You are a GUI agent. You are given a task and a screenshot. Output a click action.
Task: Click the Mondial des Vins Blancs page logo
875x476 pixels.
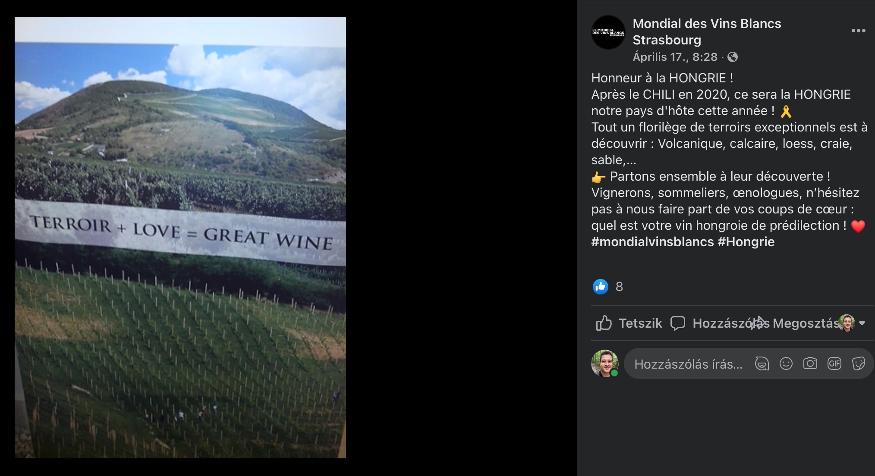coord(608,32)
